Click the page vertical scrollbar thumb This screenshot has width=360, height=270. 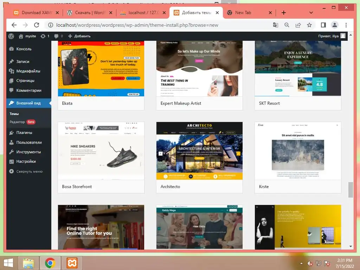[351, 189]
